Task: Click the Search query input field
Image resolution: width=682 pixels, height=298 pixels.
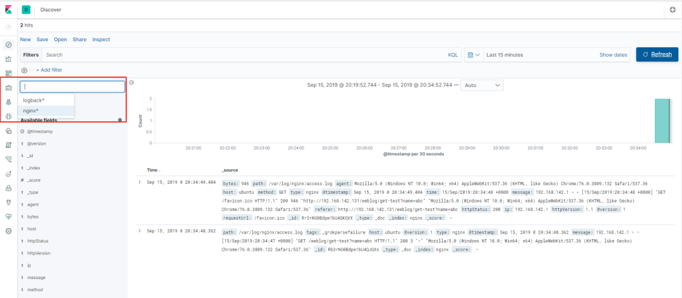Action: [x=244, y=55]
